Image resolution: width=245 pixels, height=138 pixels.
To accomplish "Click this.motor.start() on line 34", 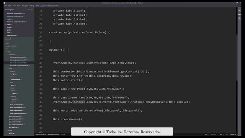I will 68,80.
